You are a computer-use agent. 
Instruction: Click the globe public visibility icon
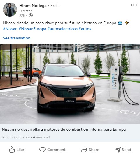31,15
